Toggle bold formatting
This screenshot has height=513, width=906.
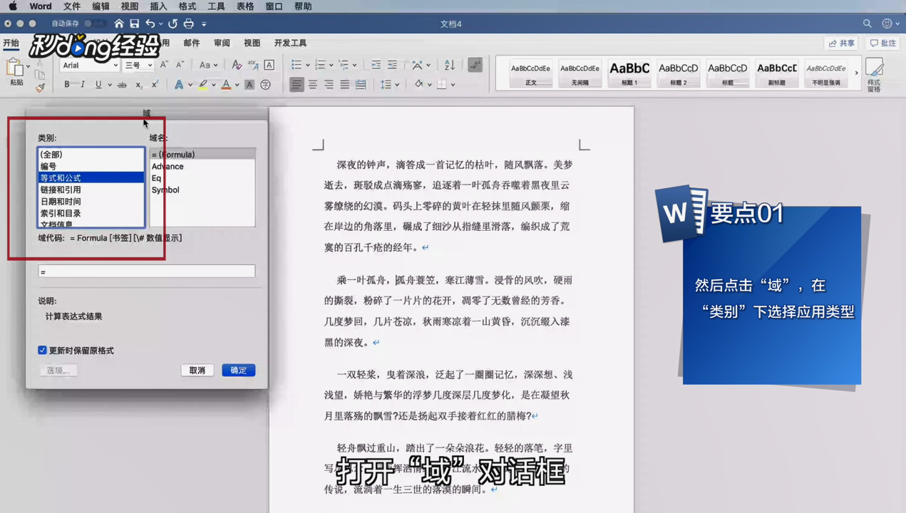point(67,85)
